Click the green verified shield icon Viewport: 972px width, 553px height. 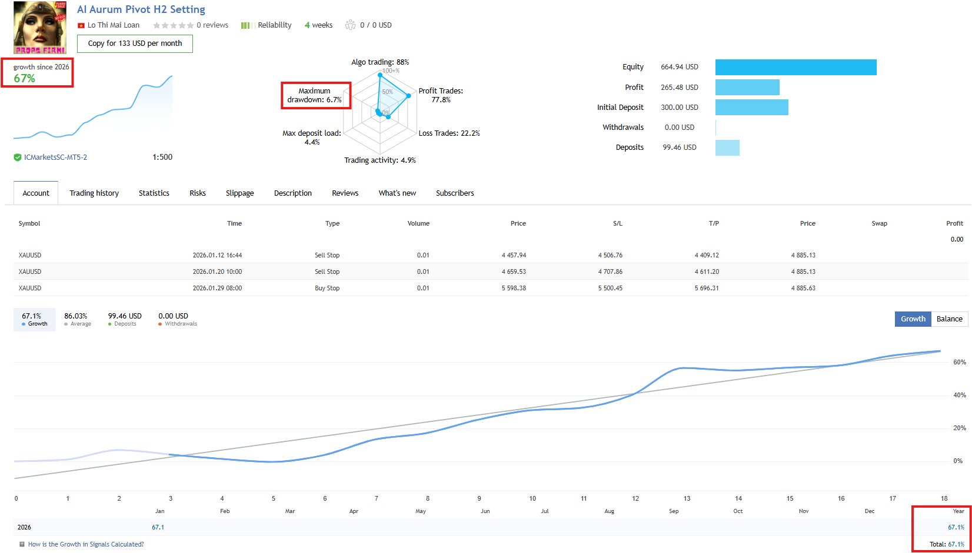[18, 157]
